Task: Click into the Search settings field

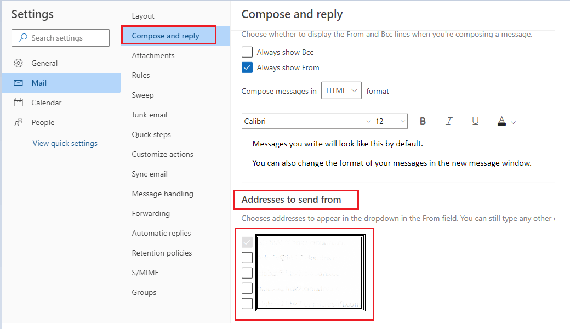Action: point(60,38)
